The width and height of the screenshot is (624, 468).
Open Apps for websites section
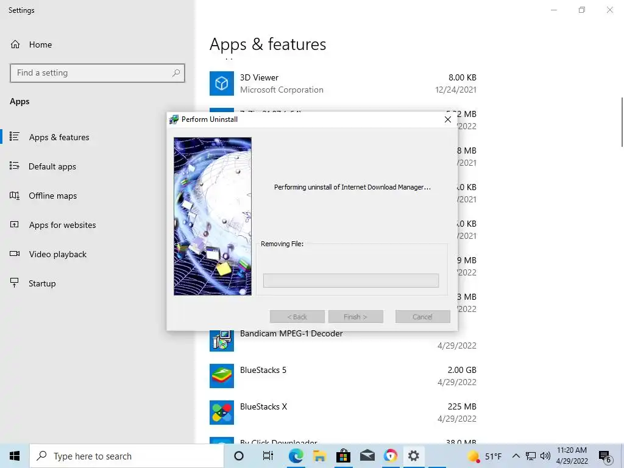[63, 225]
